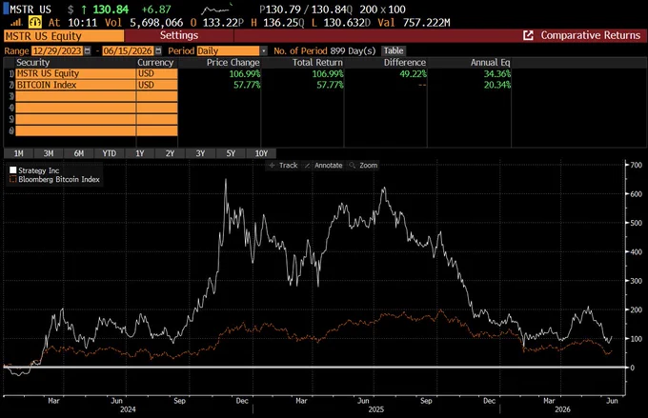Click the Annual Eq column header
The image size is (648, 418).
490,63
